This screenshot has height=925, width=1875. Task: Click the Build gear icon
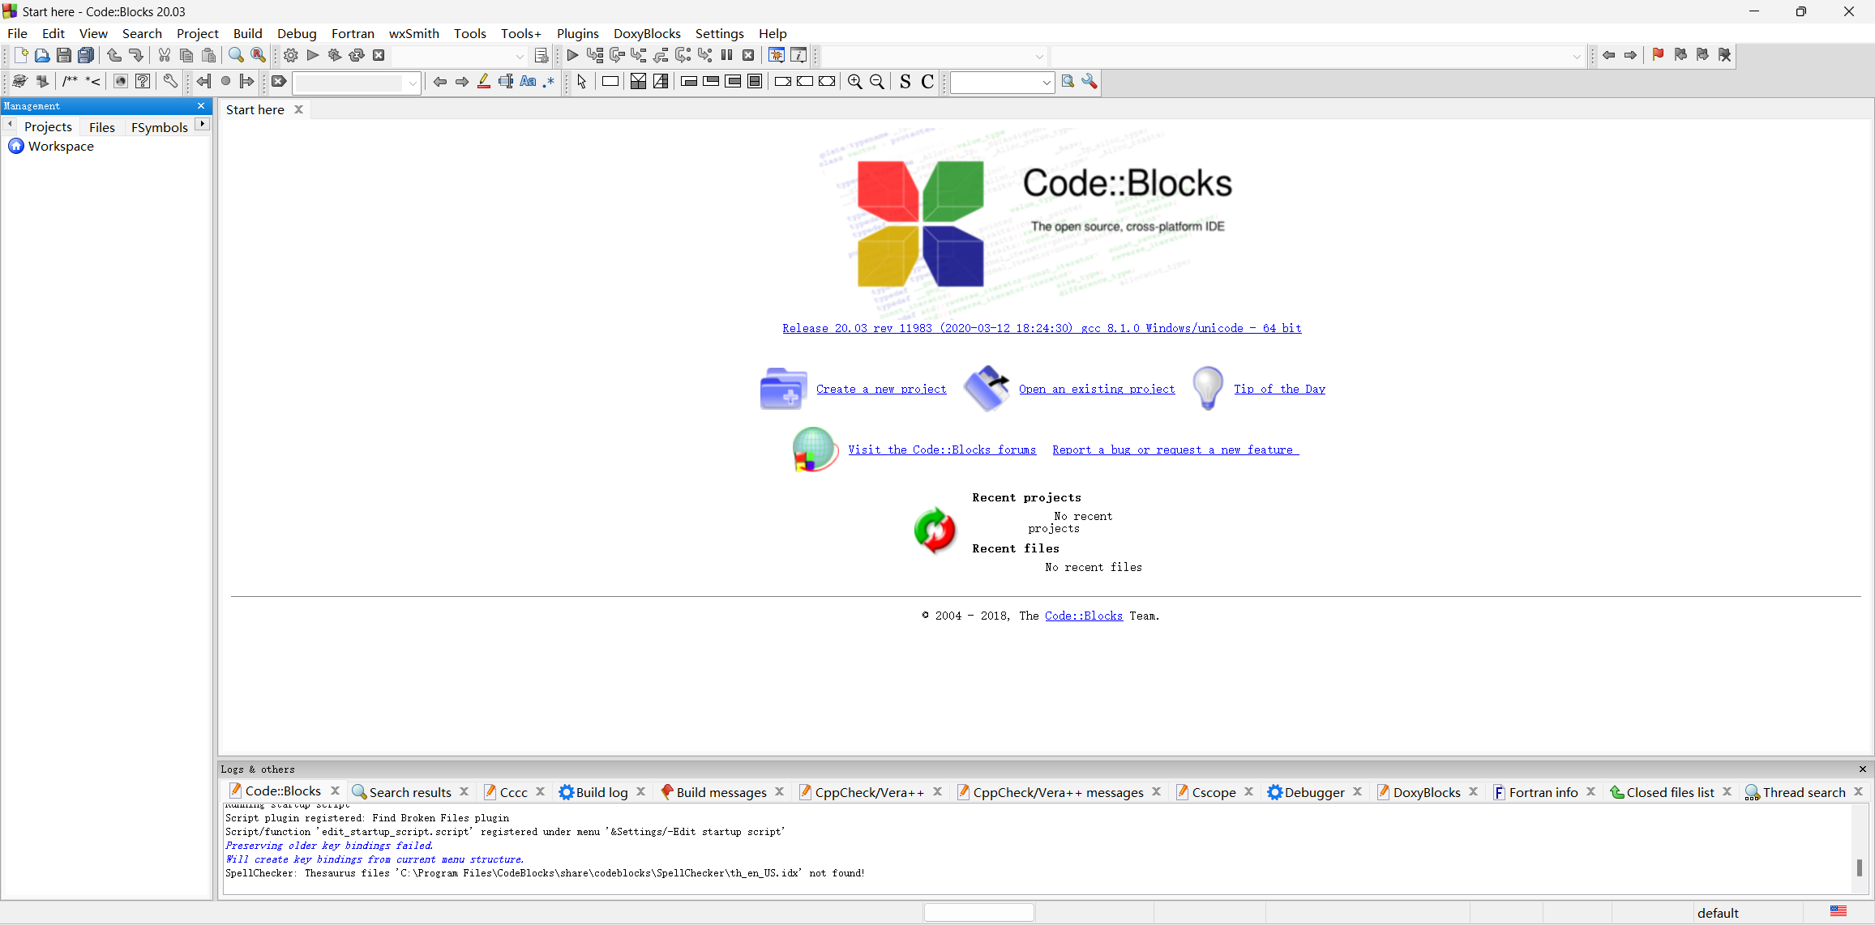tap(290, 55)
